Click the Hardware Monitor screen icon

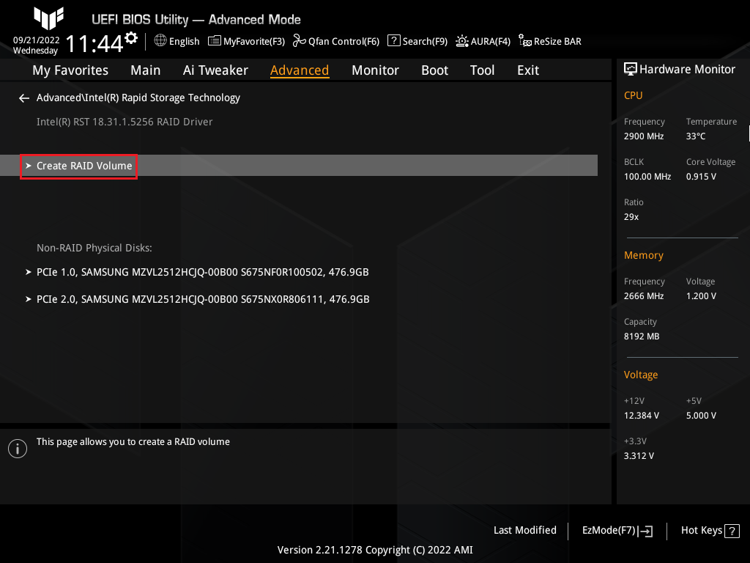(631, 70)
